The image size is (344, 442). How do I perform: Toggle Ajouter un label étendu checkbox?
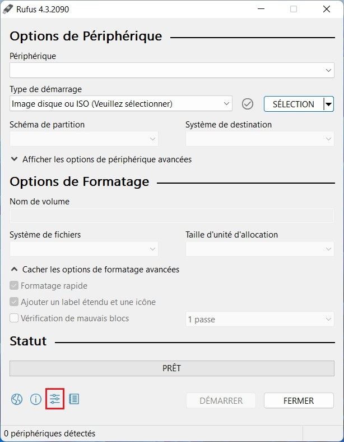click(x=15, y=302)
